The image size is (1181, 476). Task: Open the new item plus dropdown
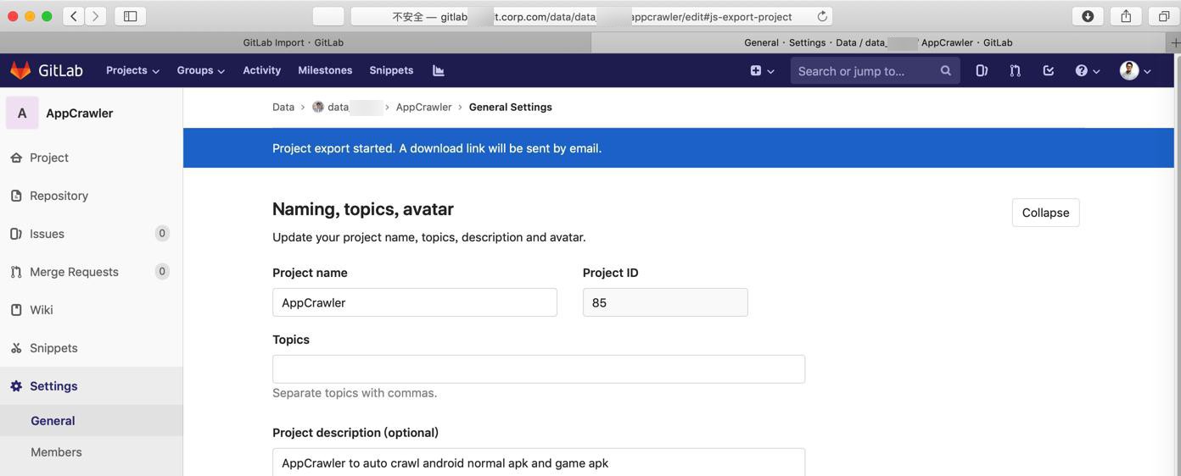762,71
